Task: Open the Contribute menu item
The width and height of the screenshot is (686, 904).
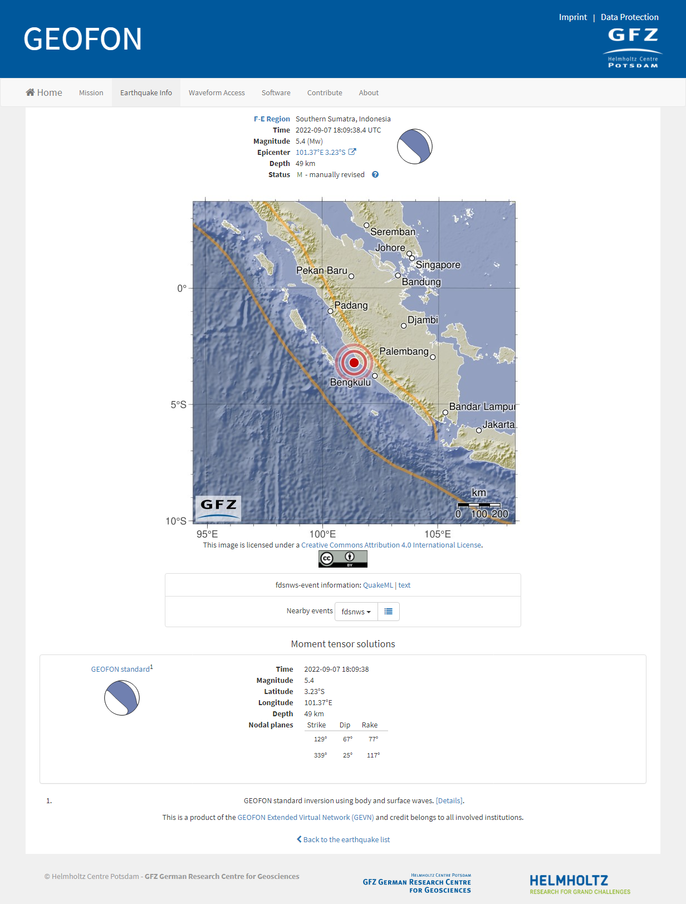Action: point(325,92)
